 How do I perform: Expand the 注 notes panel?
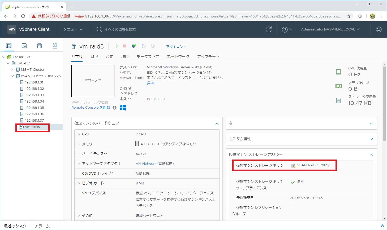click(x=371, y=123)
